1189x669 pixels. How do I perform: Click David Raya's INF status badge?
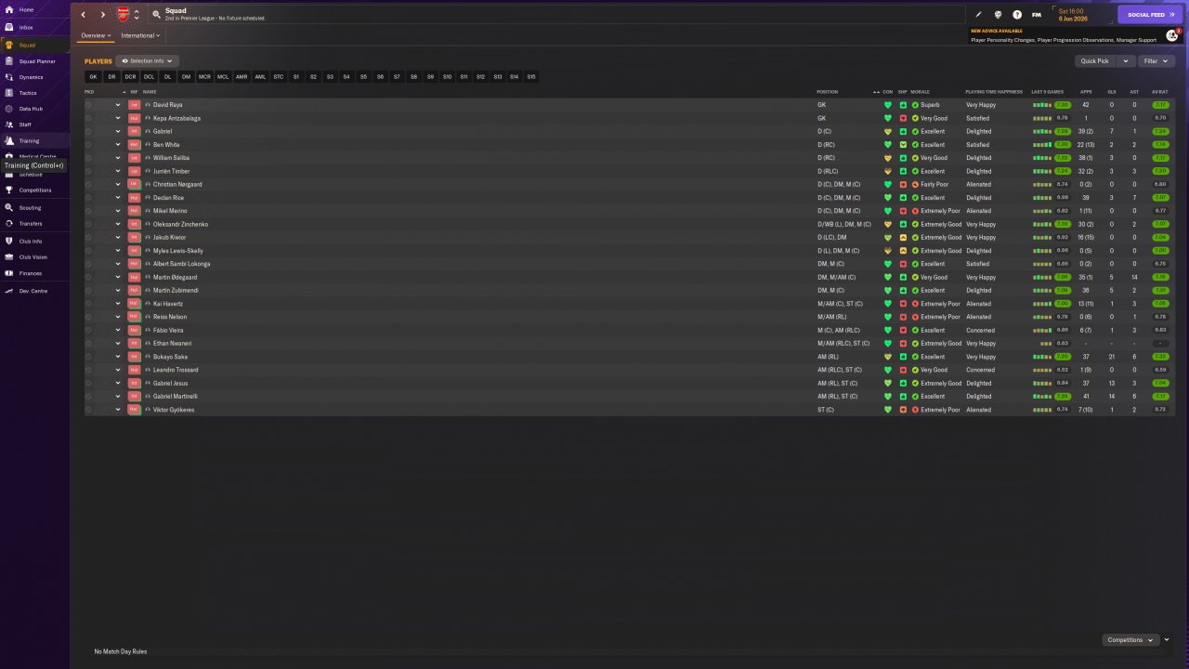point(135,105)
